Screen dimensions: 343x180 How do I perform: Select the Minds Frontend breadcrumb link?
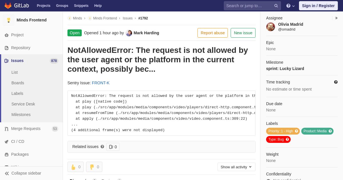105,18
